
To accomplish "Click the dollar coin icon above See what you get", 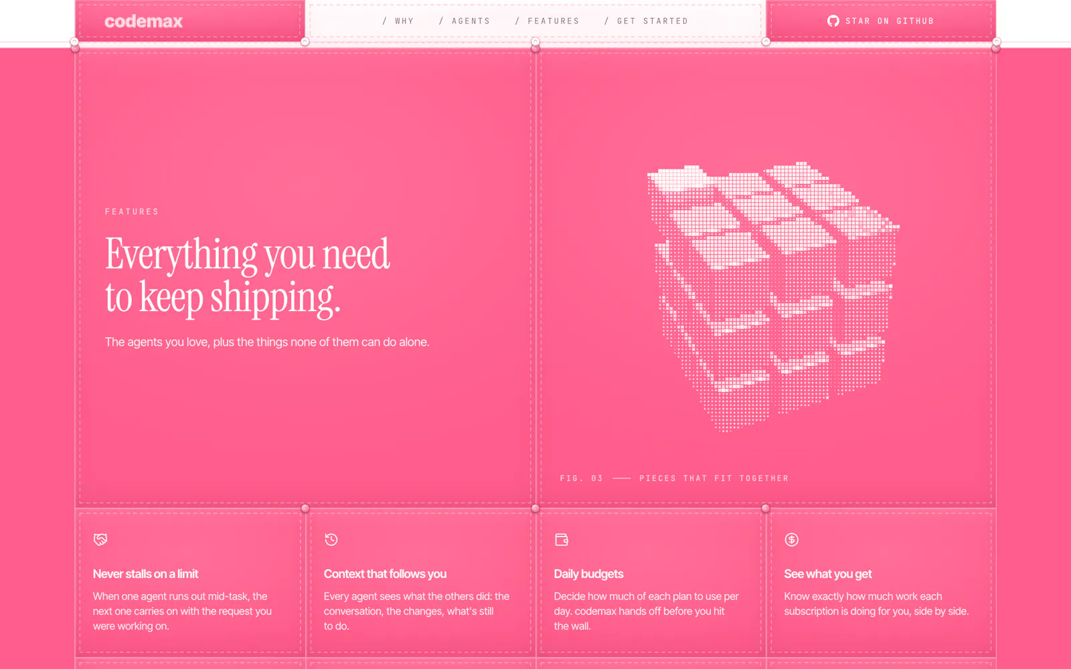I will 792,539.
